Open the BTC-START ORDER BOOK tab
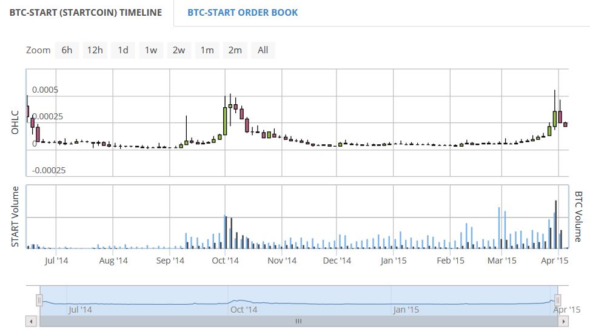The width and height of the screenshot is (590, 332). click(x=243, y=12)
